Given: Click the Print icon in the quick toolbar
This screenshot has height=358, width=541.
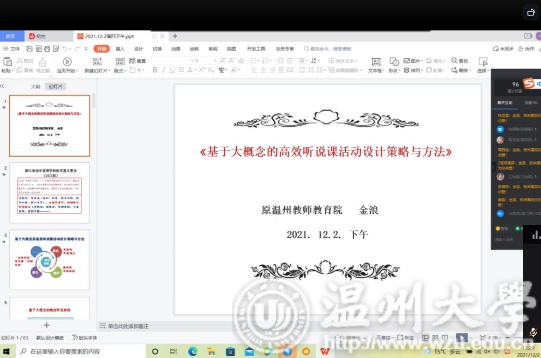Looking at the screenshot, I should click(x=47, y=48).
